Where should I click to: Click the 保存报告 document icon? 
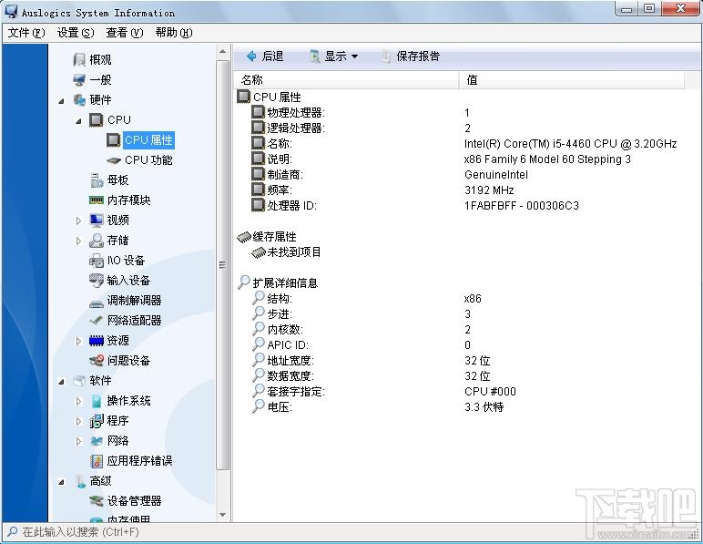385,56
